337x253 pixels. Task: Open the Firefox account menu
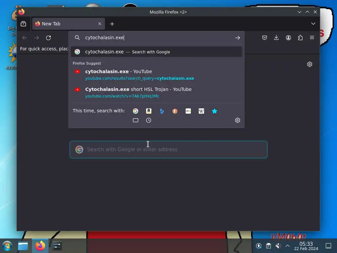[288, 38]
